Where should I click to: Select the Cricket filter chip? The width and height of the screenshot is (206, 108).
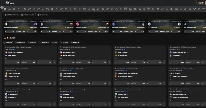64,42
